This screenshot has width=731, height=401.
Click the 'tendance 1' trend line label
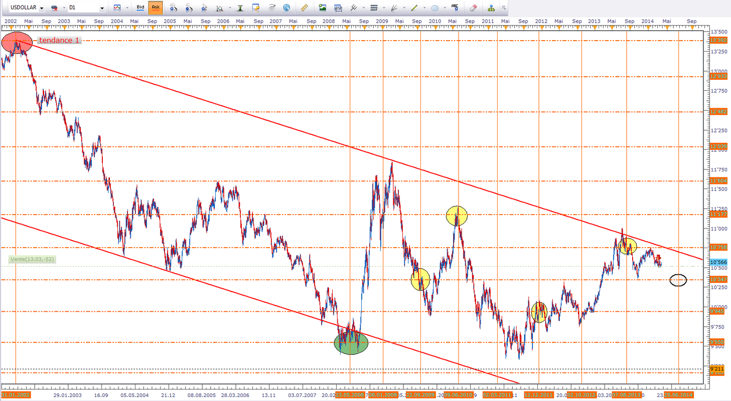tap(59, 40)
